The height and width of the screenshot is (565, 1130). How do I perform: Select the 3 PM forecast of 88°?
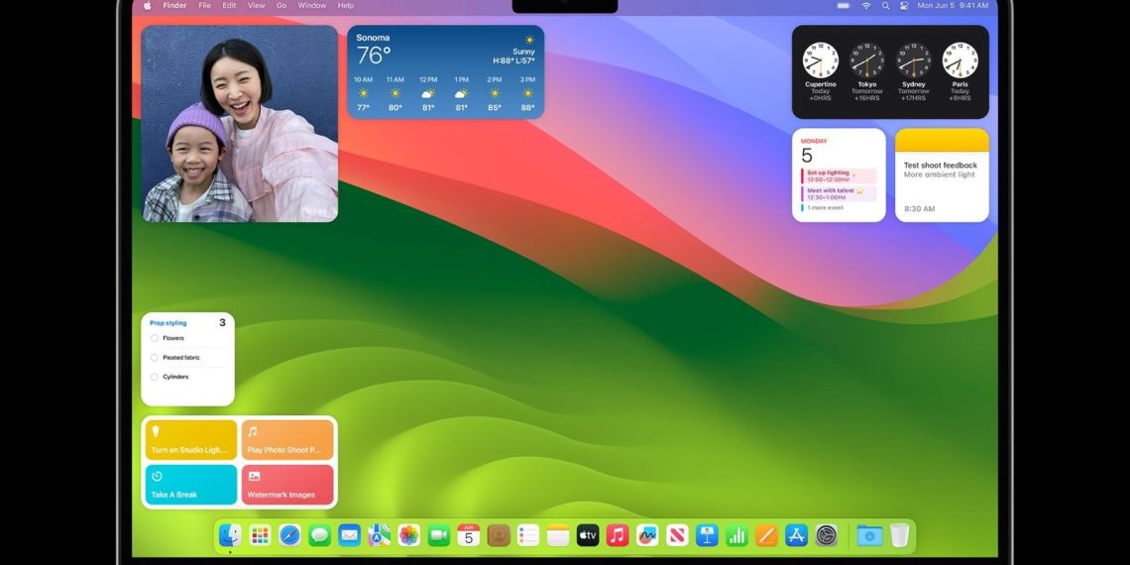point(527,94)
